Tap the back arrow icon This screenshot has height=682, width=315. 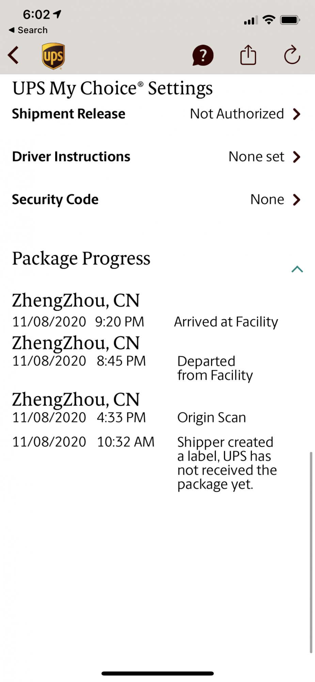(x=13, y=55)
